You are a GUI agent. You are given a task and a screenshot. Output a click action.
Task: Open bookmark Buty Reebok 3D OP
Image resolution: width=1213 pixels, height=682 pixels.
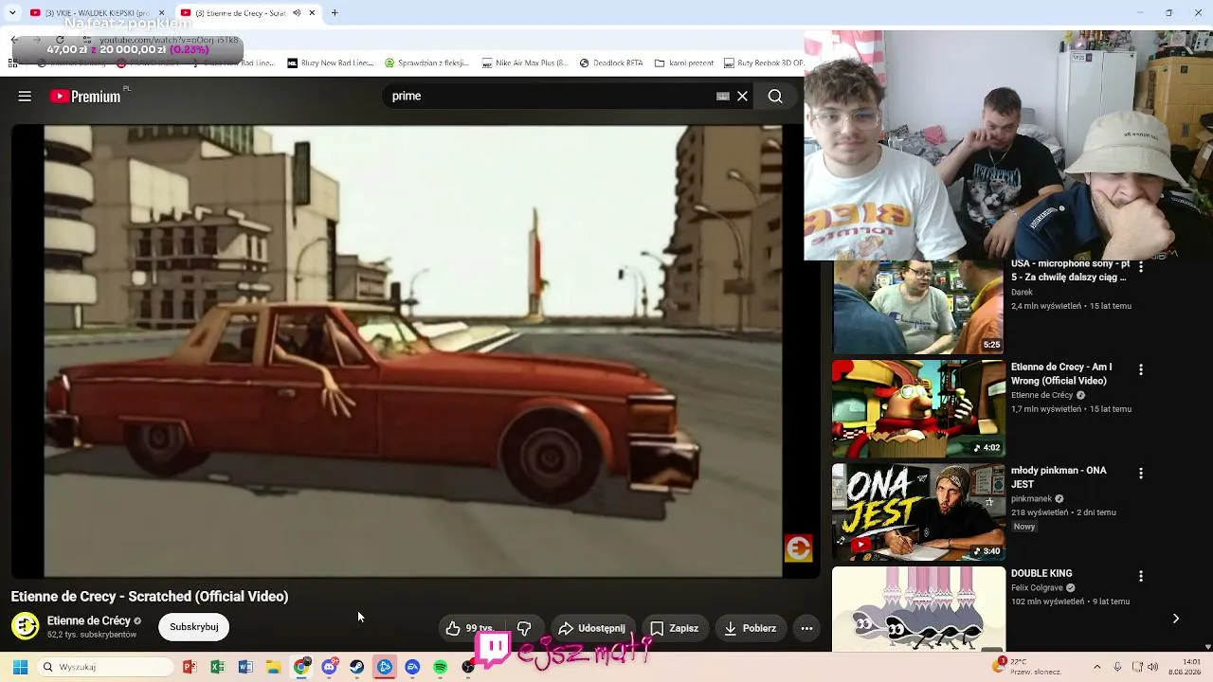pos(763,63)
